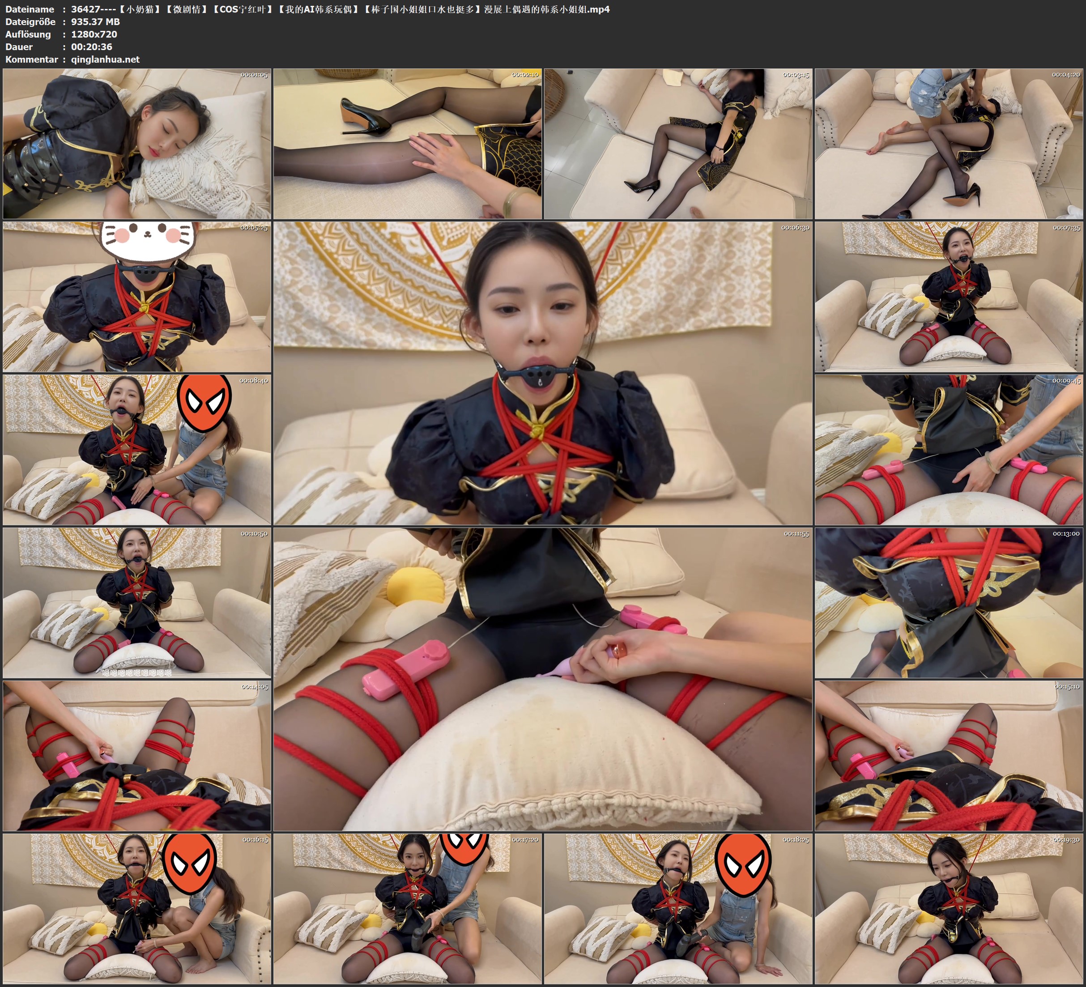Click the last thumbnail at 00:19:30
The height and width of the screenshot is (987, 1086).
[x=949, y=908]
